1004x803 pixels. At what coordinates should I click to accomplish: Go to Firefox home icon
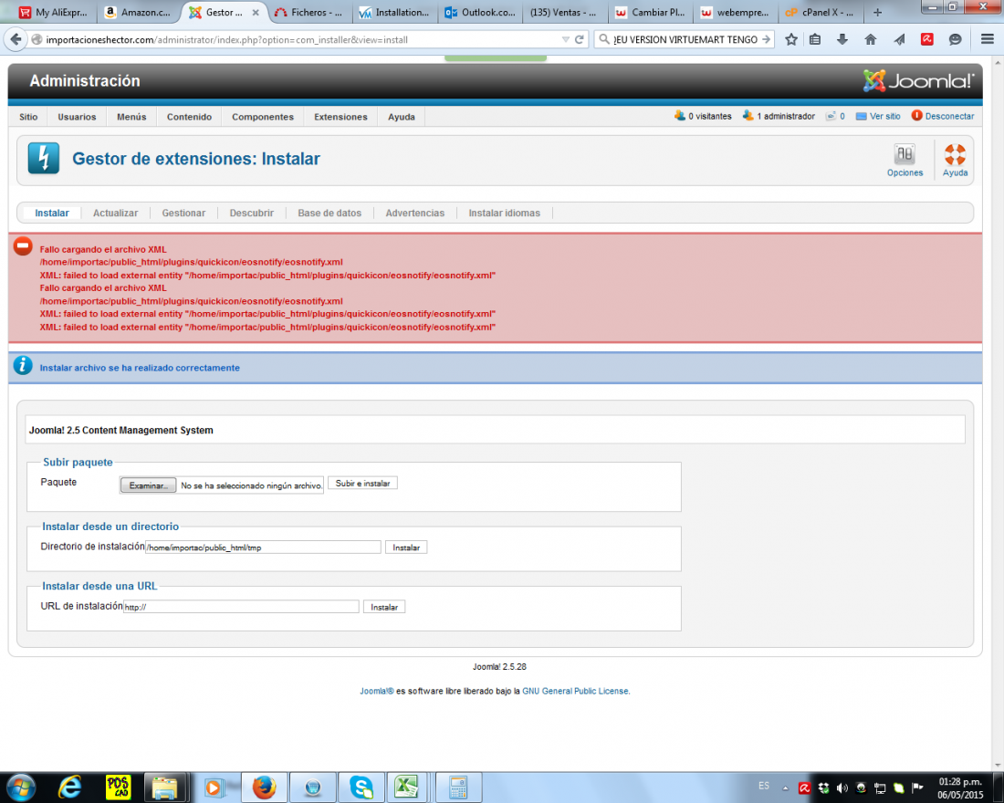coord(870,40)
